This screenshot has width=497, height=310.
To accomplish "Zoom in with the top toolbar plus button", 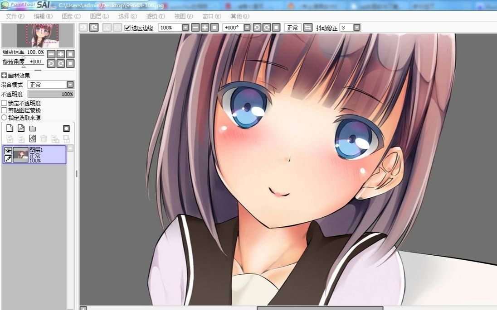I will pos(205,28).
